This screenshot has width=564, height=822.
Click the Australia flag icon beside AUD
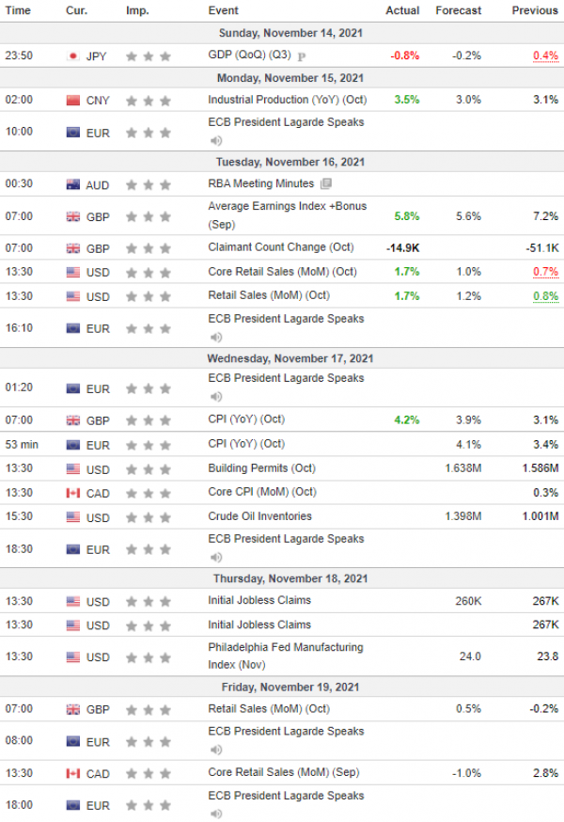[x=73, y=184]
